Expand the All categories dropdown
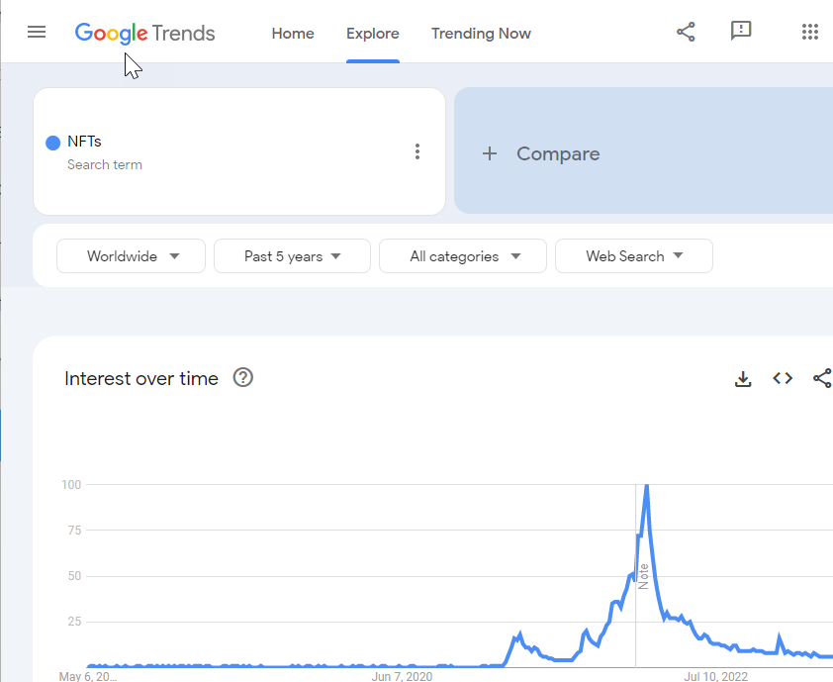The image size is (833, 682). coord(463,256)
